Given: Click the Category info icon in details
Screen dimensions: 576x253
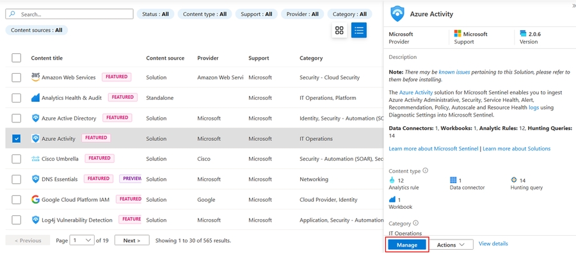Looking at the screenshot, I should (415, 223).
